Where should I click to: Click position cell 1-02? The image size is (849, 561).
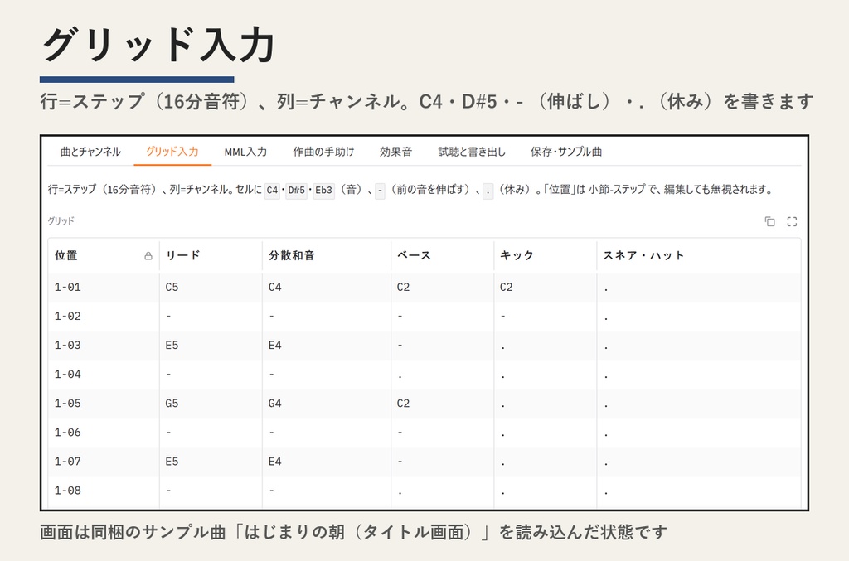pos(104,317)
